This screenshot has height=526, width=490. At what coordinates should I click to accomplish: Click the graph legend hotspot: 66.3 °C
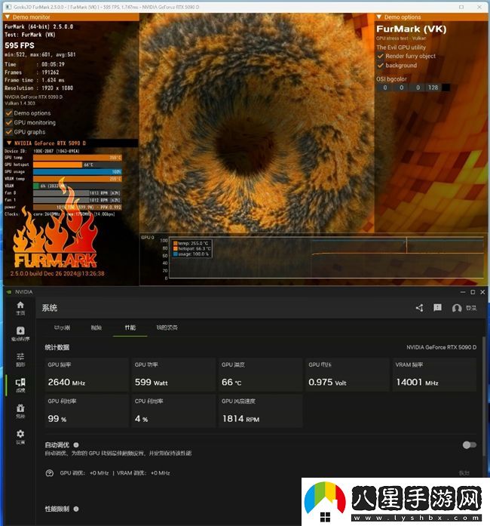click(192, 248)
